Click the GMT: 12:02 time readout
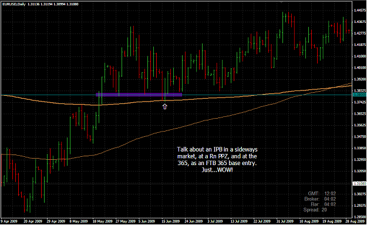 [322, 194]
